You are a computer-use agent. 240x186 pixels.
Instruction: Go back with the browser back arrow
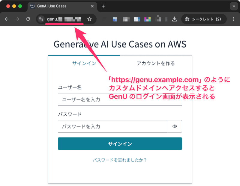pyautogui.click(x=7, y=19)
